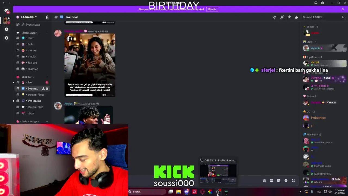The image size is (348, 196).
Task: Open the member playing EA SPORTS FC 26
Action: click(324, 173)
